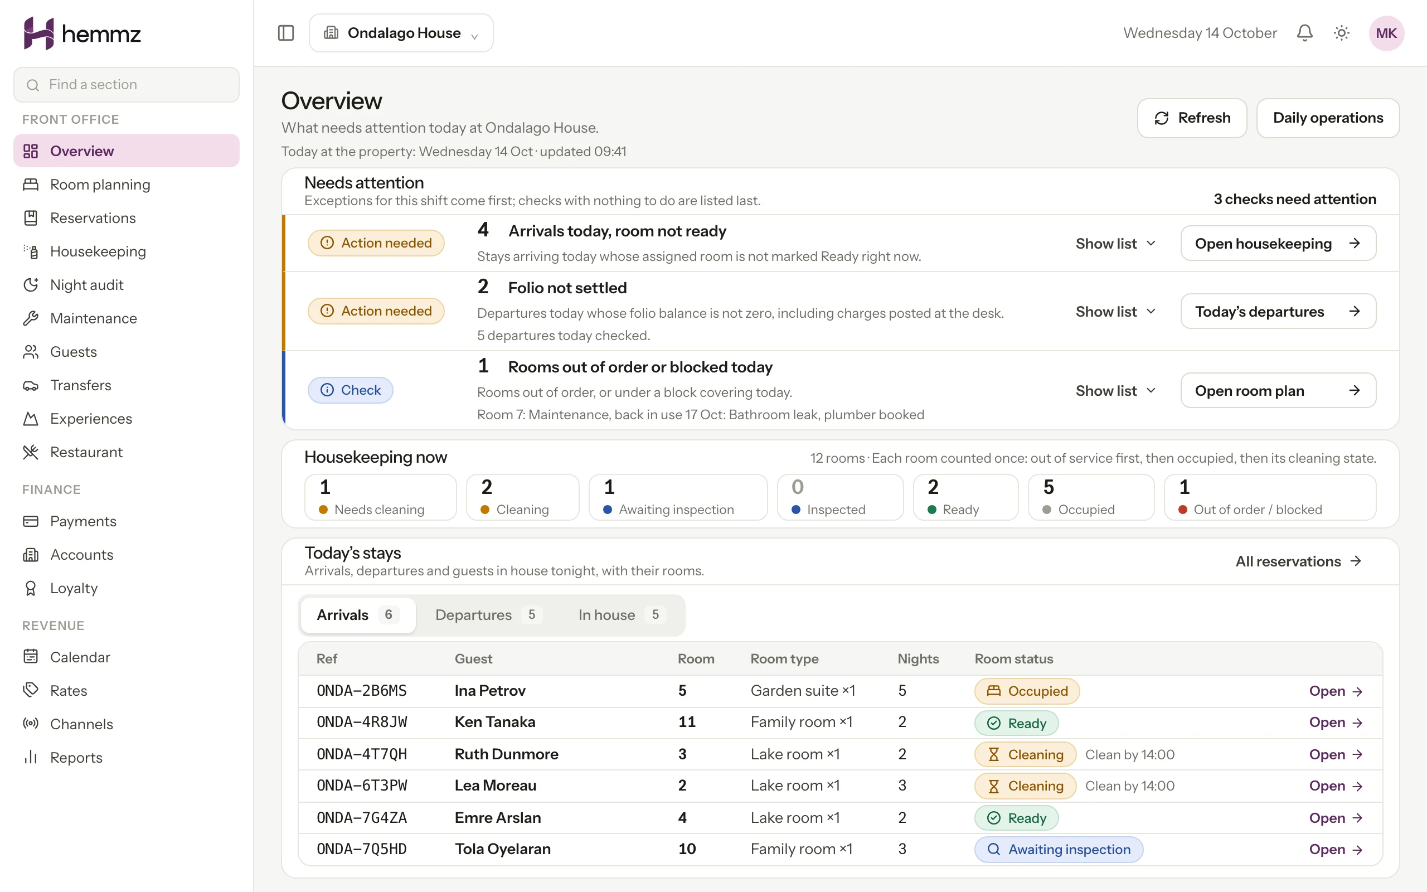
Task: Click the Reports bar chart icon
Action: click(x=31, y=757)
